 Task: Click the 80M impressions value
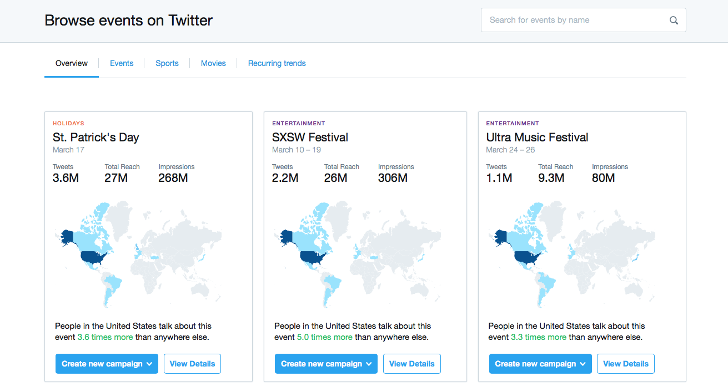pos(604,178)
